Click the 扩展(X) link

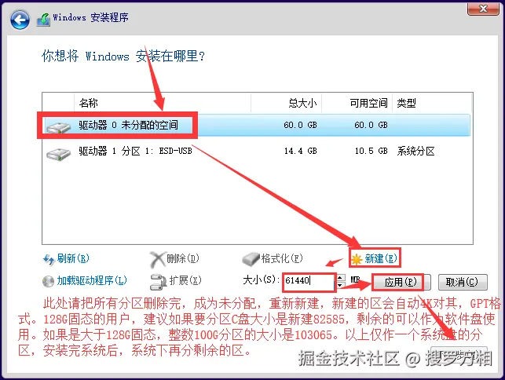[x=185, y=280]
